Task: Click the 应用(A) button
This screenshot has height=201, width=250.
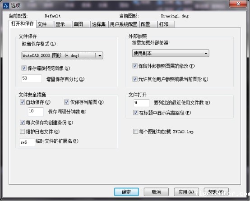Action: coord(186,192)
